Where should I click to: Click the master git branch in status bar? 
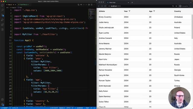pyautogui.click(x=5, y=108)
